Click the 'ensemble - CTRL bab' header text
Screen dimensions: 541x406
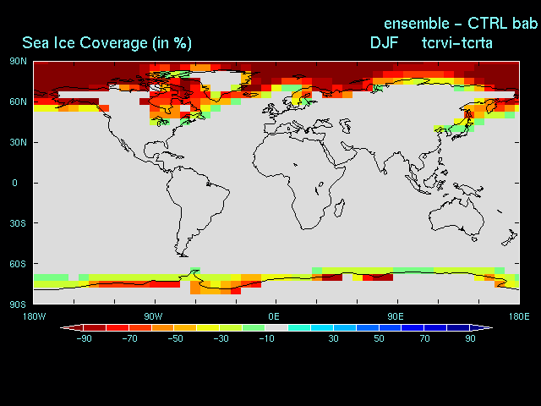click(x=460, y=23)
